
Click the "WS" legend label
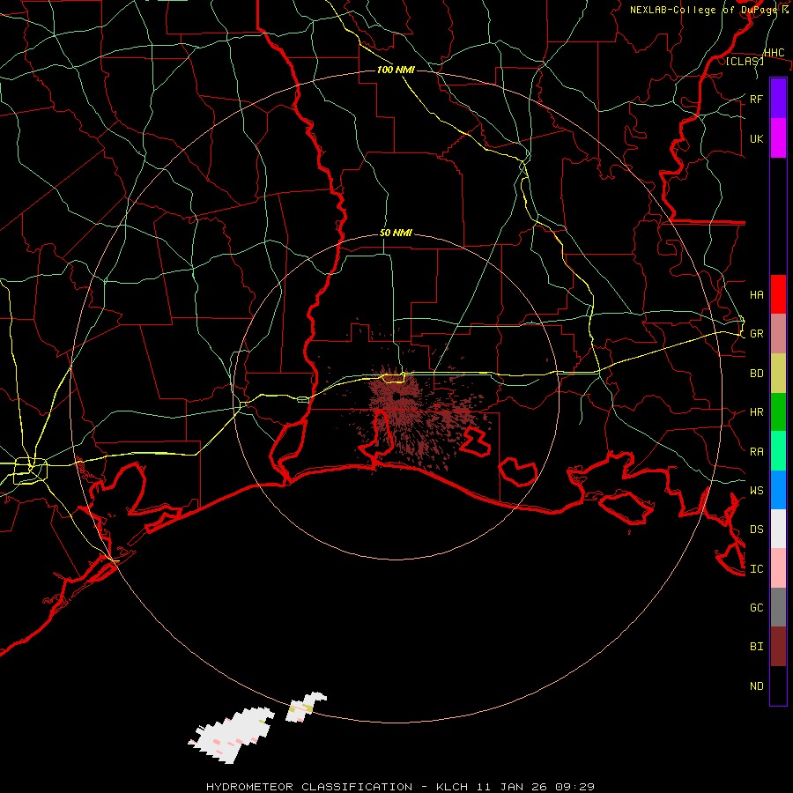coord(756,490)
